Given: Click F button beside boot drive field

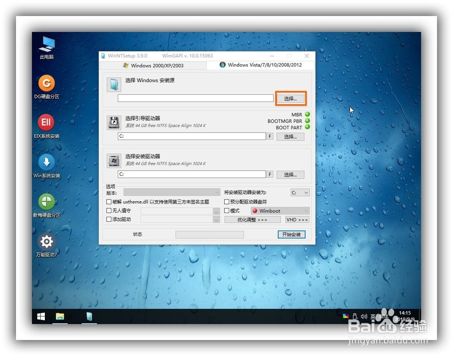Looking at the screenshot, I should point(270,136).
